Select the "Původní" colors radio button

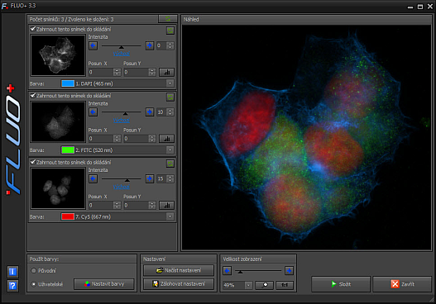click(34, 270)
